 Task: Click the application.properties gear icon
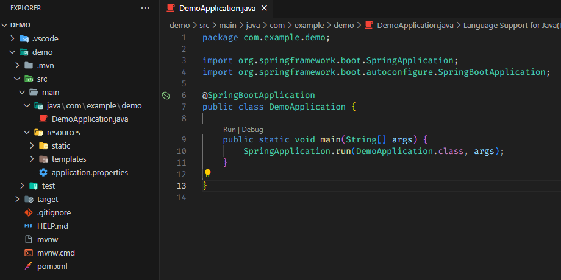coord(43,172)
